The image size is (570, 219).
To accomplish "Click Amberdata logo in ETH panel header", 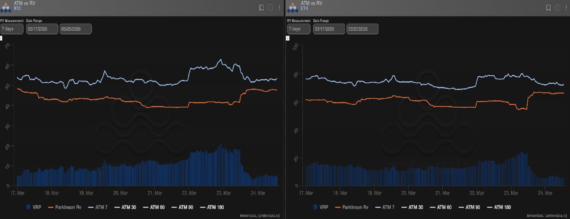I will pyautogui.click(x=292, y=8).
